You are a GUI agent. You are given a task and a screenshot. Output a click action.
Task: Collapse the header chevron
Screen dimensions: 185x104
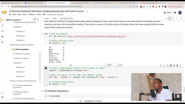(x=181, y=18)
